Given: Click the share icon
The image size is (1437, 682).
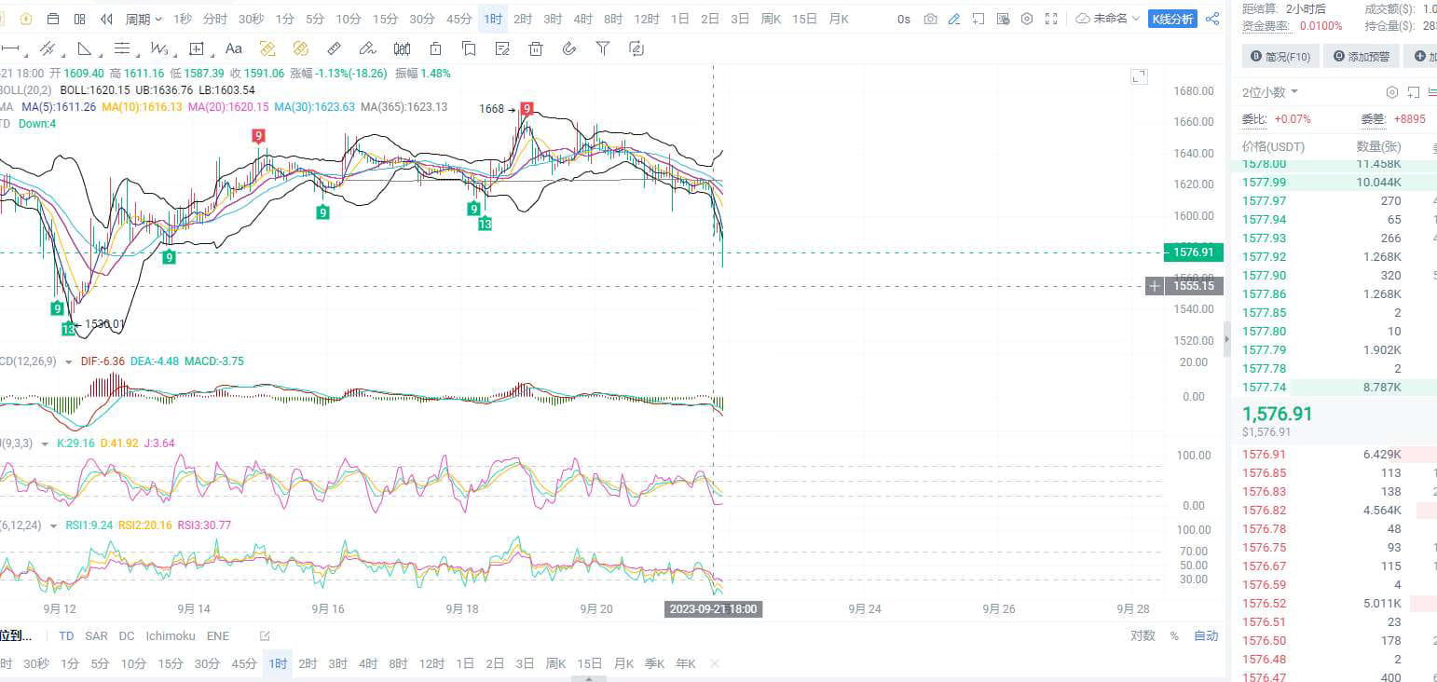Looking at the screenshot, I should click(1212, 19).
